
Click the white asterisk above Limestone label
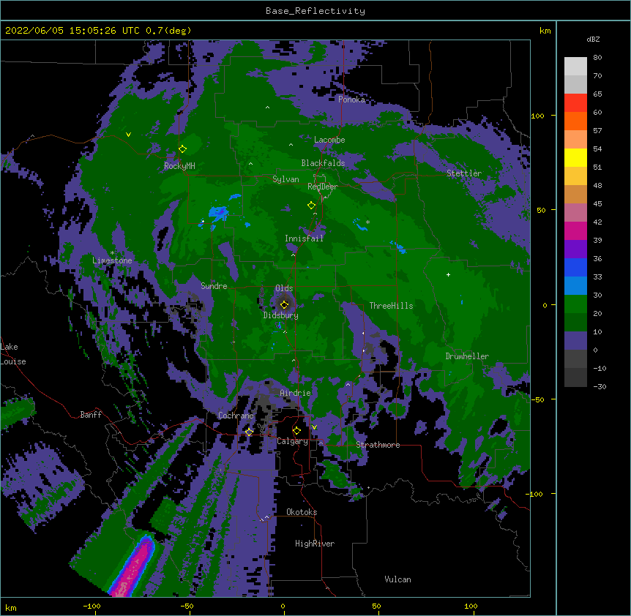(x=112, y=253)
